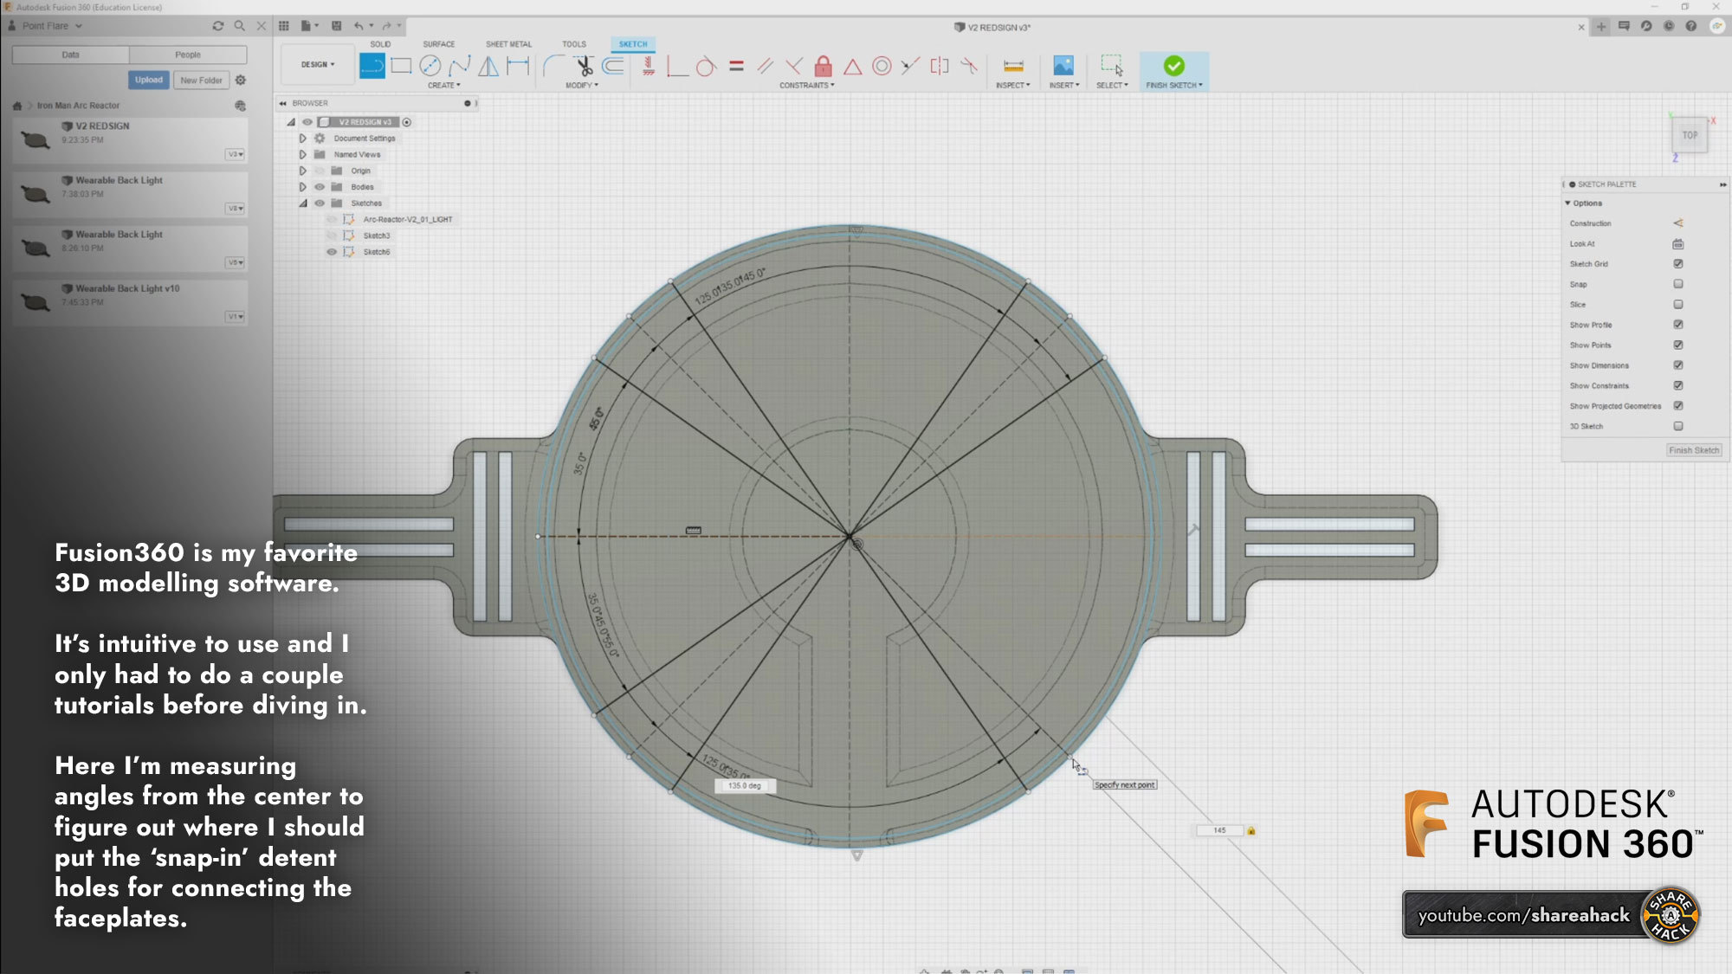Collapse the Options section in Sketch Palette
Screen dimensions: 1732x974
click(1567, 203)
